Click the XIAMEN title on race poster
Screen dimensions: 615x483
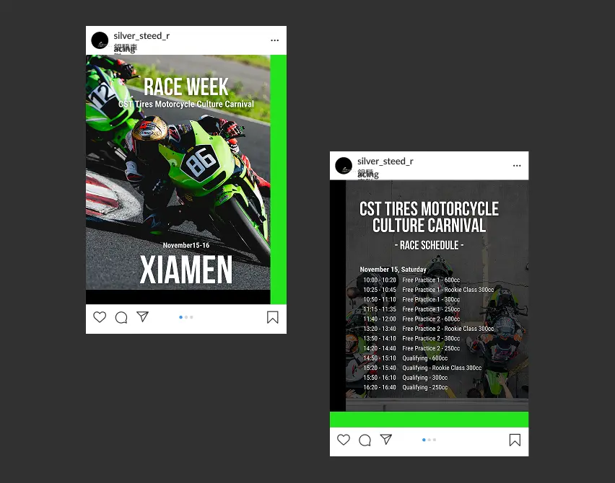coord(186,270)
